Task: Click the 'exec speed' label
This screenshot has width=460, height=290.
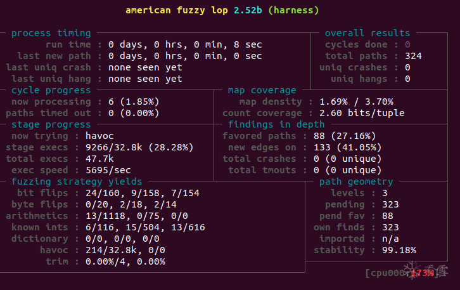Action: tap(40, 171)
